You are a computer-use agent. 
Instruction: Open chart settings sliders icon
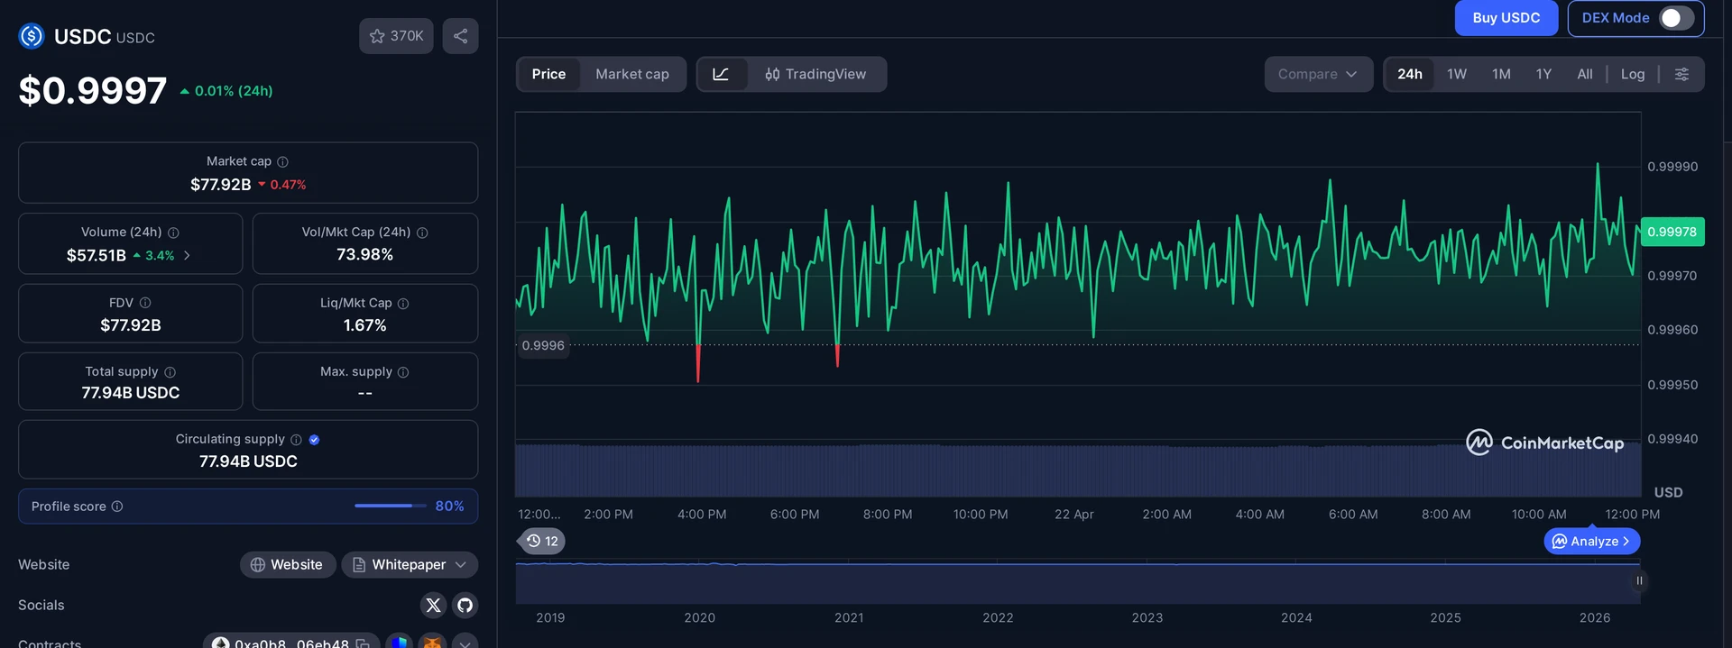coord(1681,74)
